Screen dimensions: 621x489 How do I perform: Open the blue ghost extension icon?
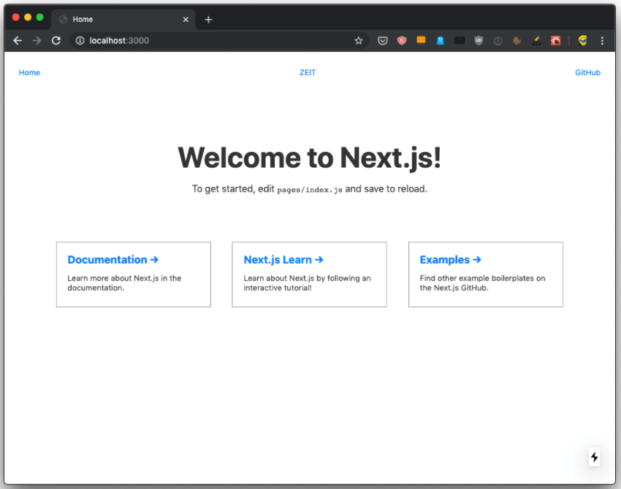(x=441, y=40)
